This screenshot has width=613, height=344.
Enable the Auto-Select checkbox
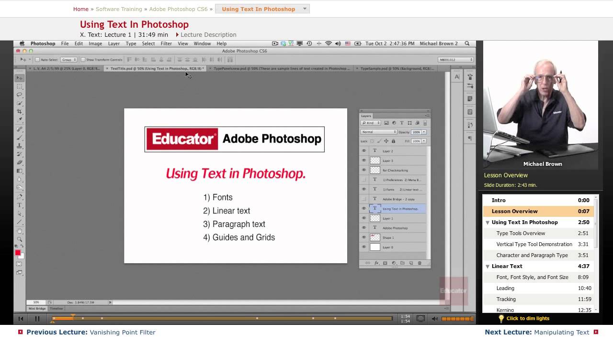pos(37,60)
